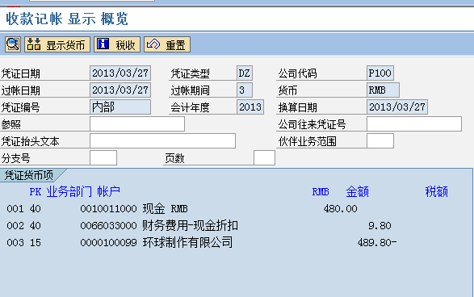The width and height of the screenshot is (474, 297).
Task: Click the document detail magnifier icon
Action: click(x=13, y=44)
